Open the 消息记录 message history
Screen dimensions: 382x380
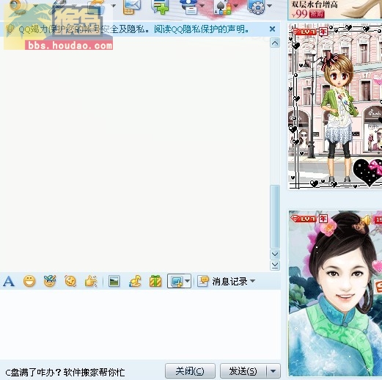coord(229,282)
